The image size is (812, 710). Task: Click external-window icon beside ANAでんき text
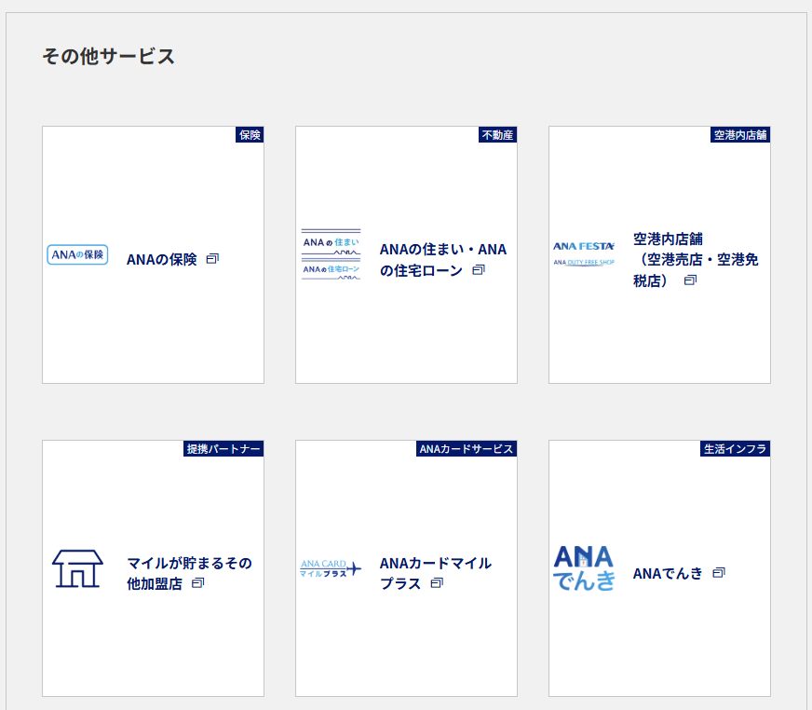[718, 573]
